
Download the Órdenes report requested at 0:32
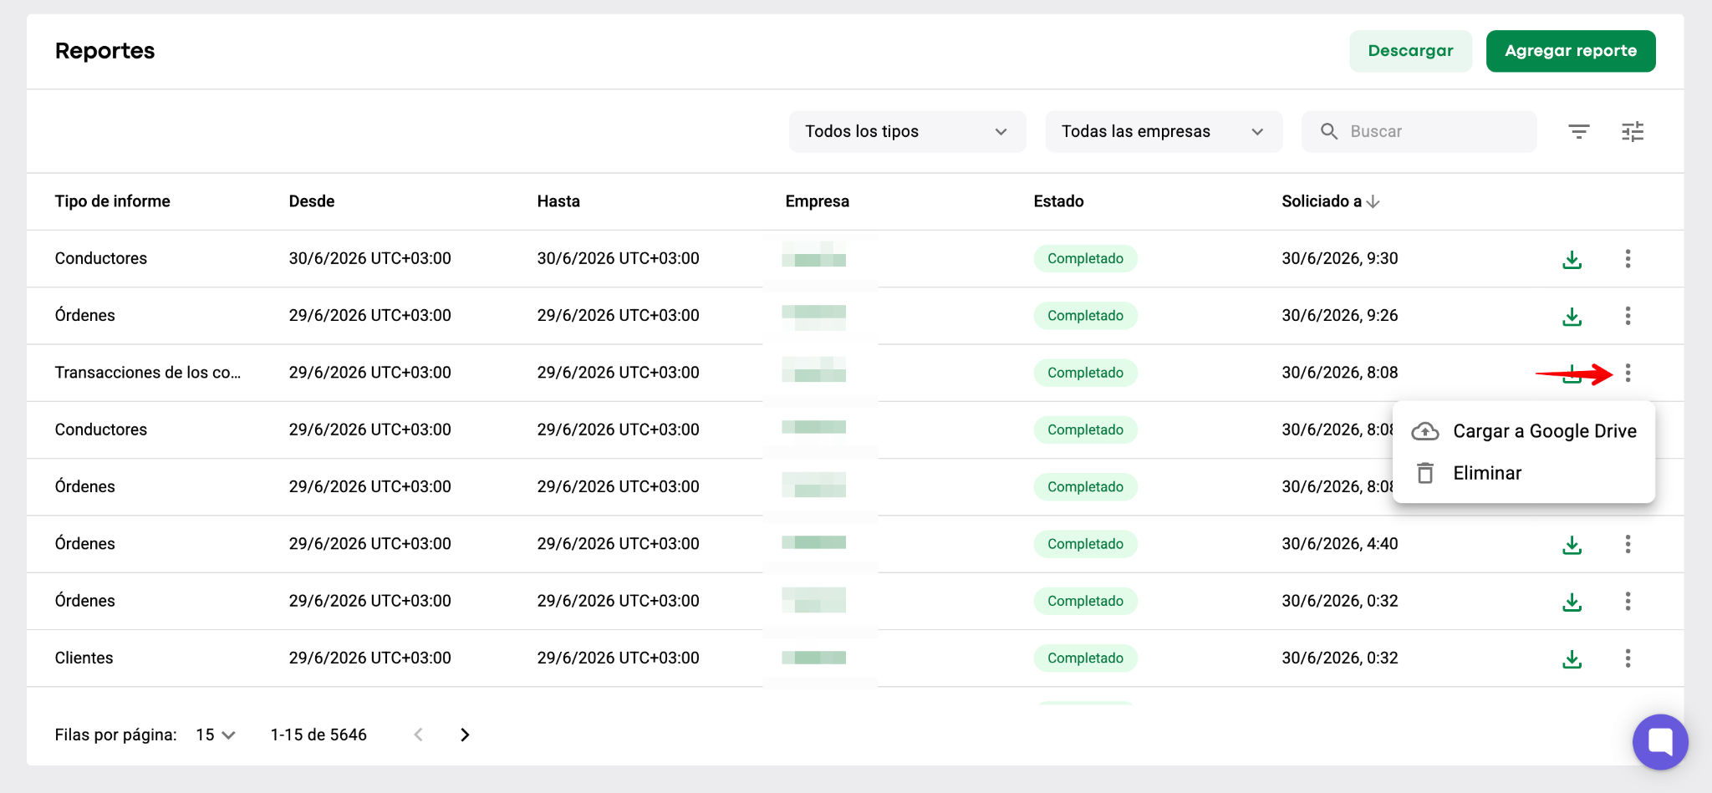(x=1572, y=602)
